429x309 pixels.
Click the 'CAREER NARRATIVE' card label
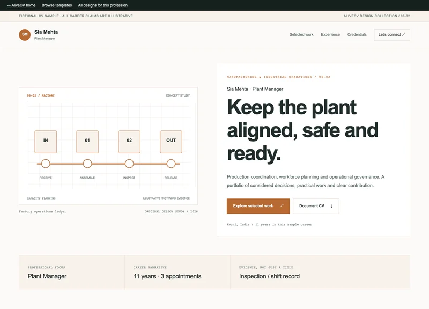coord(150,267)
